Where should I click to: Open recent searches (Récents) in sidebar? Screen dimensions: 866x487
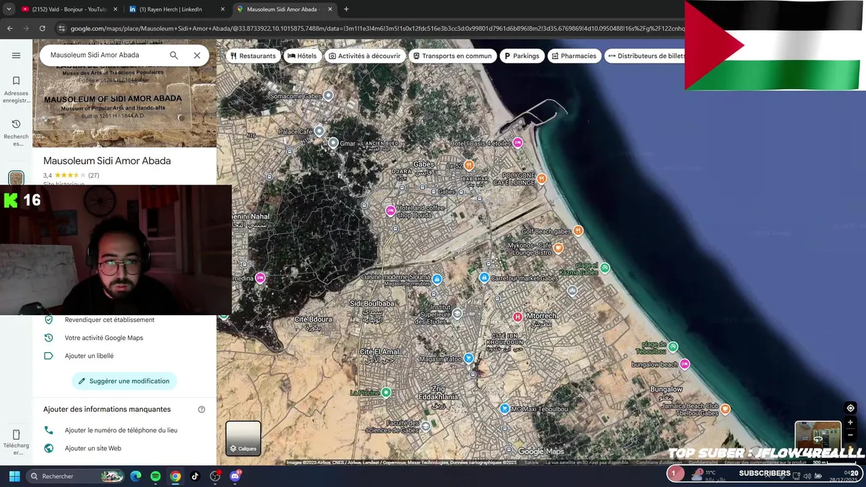16,132
